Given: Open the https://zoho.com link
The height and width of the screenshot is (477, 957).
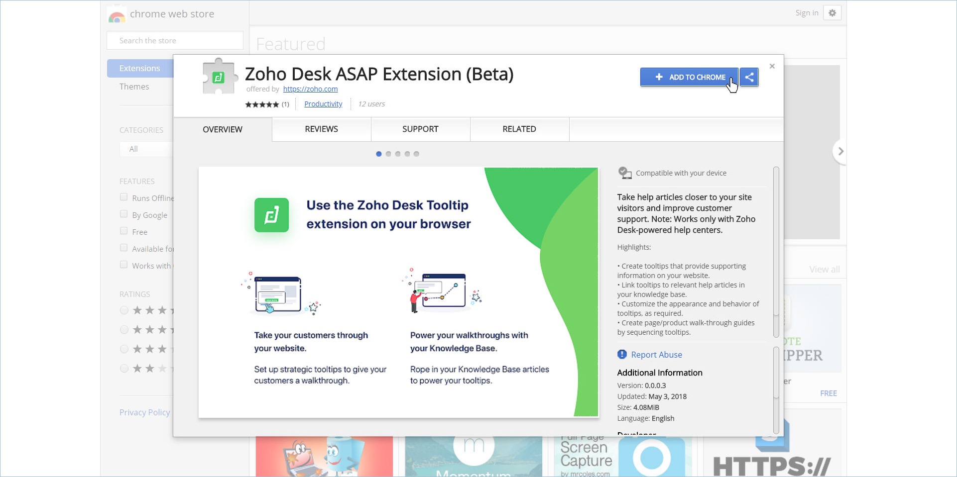Looking at the screenshot, I should point(310,89).
